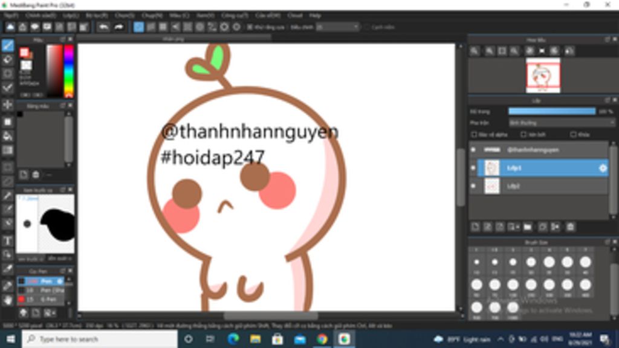The width and height of the screenshot is (619, 348).
Task: Open the Tệp file menu
Action: coord(11,15)
